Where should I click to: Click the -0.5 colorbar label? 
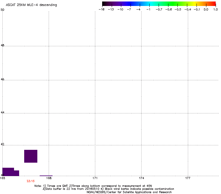pos(178,10)
